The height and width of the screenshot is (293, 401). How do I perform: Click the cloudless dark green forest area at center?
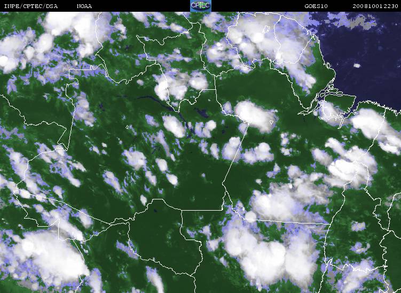point(194,184)
